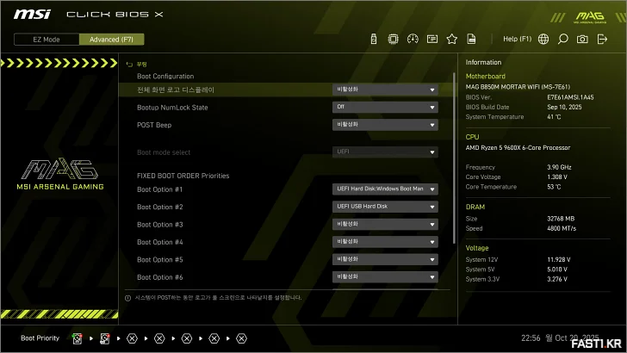Click the MSI logo

click(x=32, y=15)
